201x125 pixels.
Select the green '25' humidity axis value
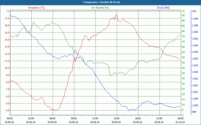pyautogui.click(x=183, y=89)
